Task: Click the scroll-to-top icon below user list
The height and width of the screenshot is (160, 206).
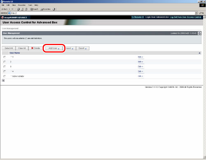Action: 3,80
